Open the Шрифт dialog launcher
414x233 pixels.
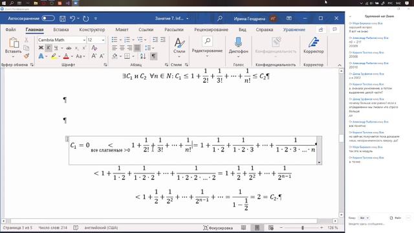pos(105,65)
